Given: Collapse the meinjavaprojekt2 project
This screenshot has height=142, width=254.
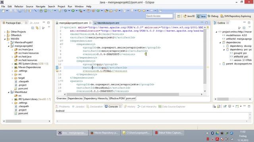Looking at the screenshot, I should tap(9, 46).
